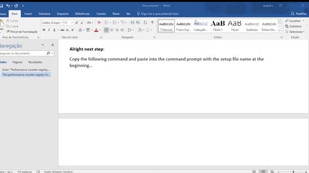Apply Título 1 style

218,26
